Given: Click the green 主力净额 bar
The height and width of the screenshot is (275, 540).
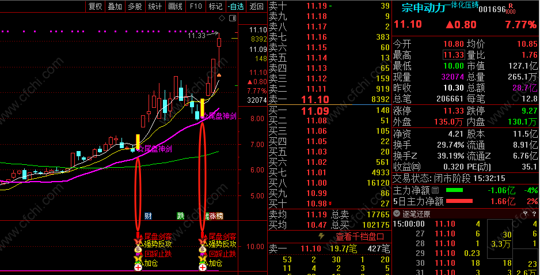Looking at the screenshot, I should tap(454, 190).
